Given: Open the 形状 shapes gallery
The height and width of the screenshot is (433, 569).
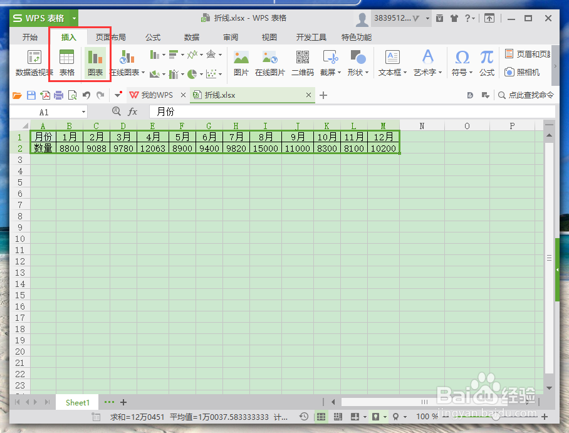Looking at the screenshot, I should [358, 63].
